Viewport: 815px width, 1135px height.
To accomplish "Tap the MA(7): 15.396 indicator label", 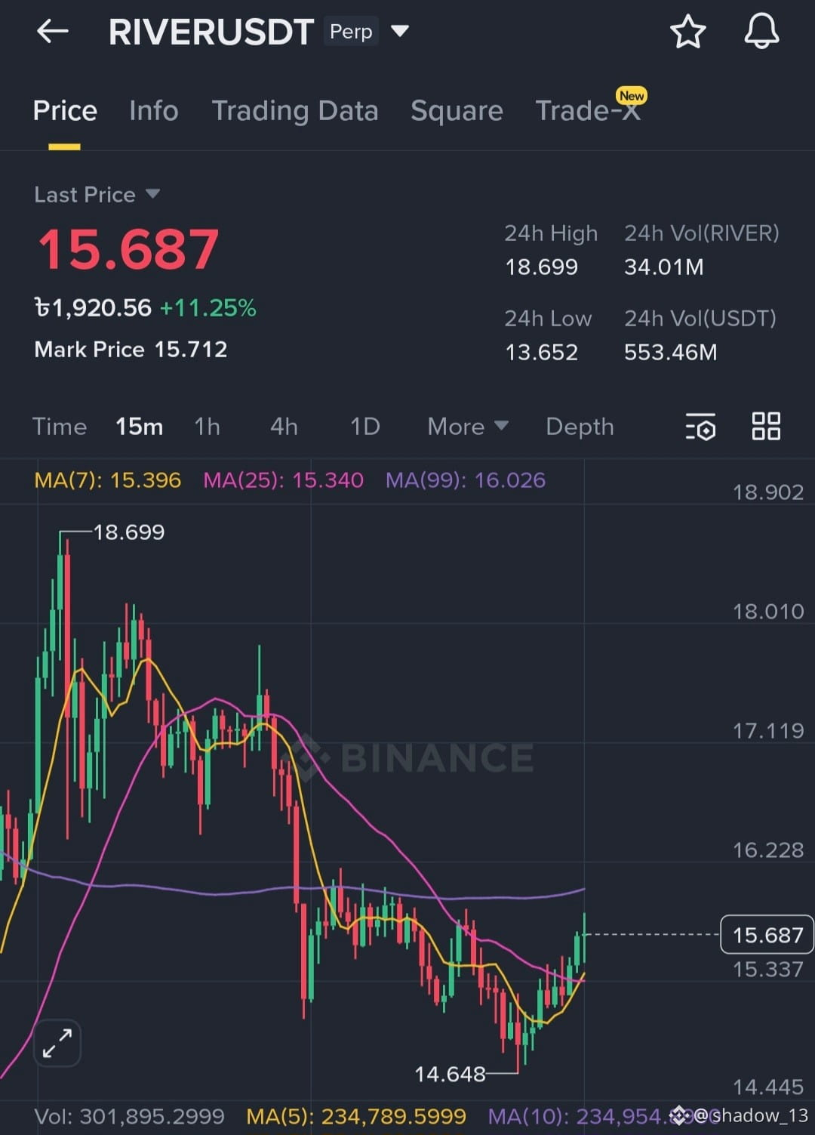I will [108, 480].
